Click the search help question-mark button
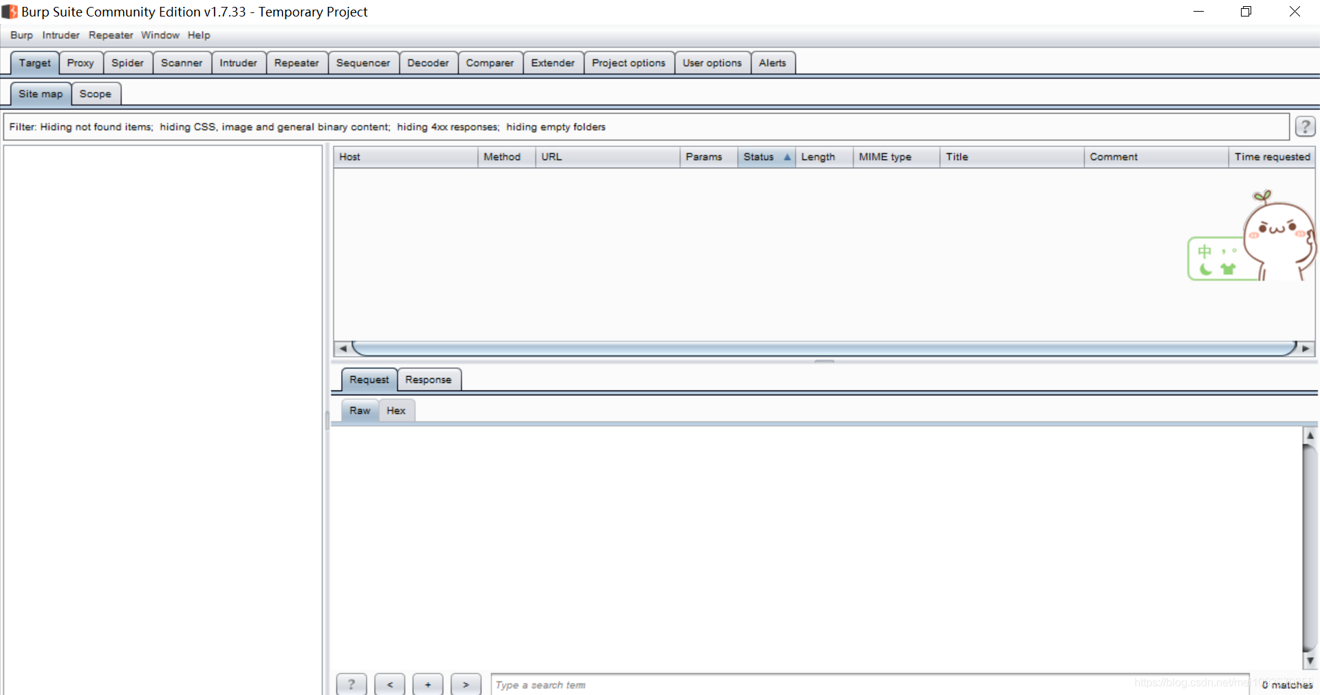Image resolution: width=1320 pixels, height=695 pixels. tap(351, 685)
